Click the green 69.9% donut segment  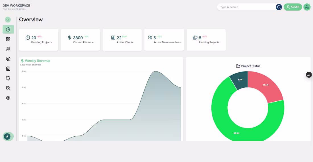click(x=236, y=133)
